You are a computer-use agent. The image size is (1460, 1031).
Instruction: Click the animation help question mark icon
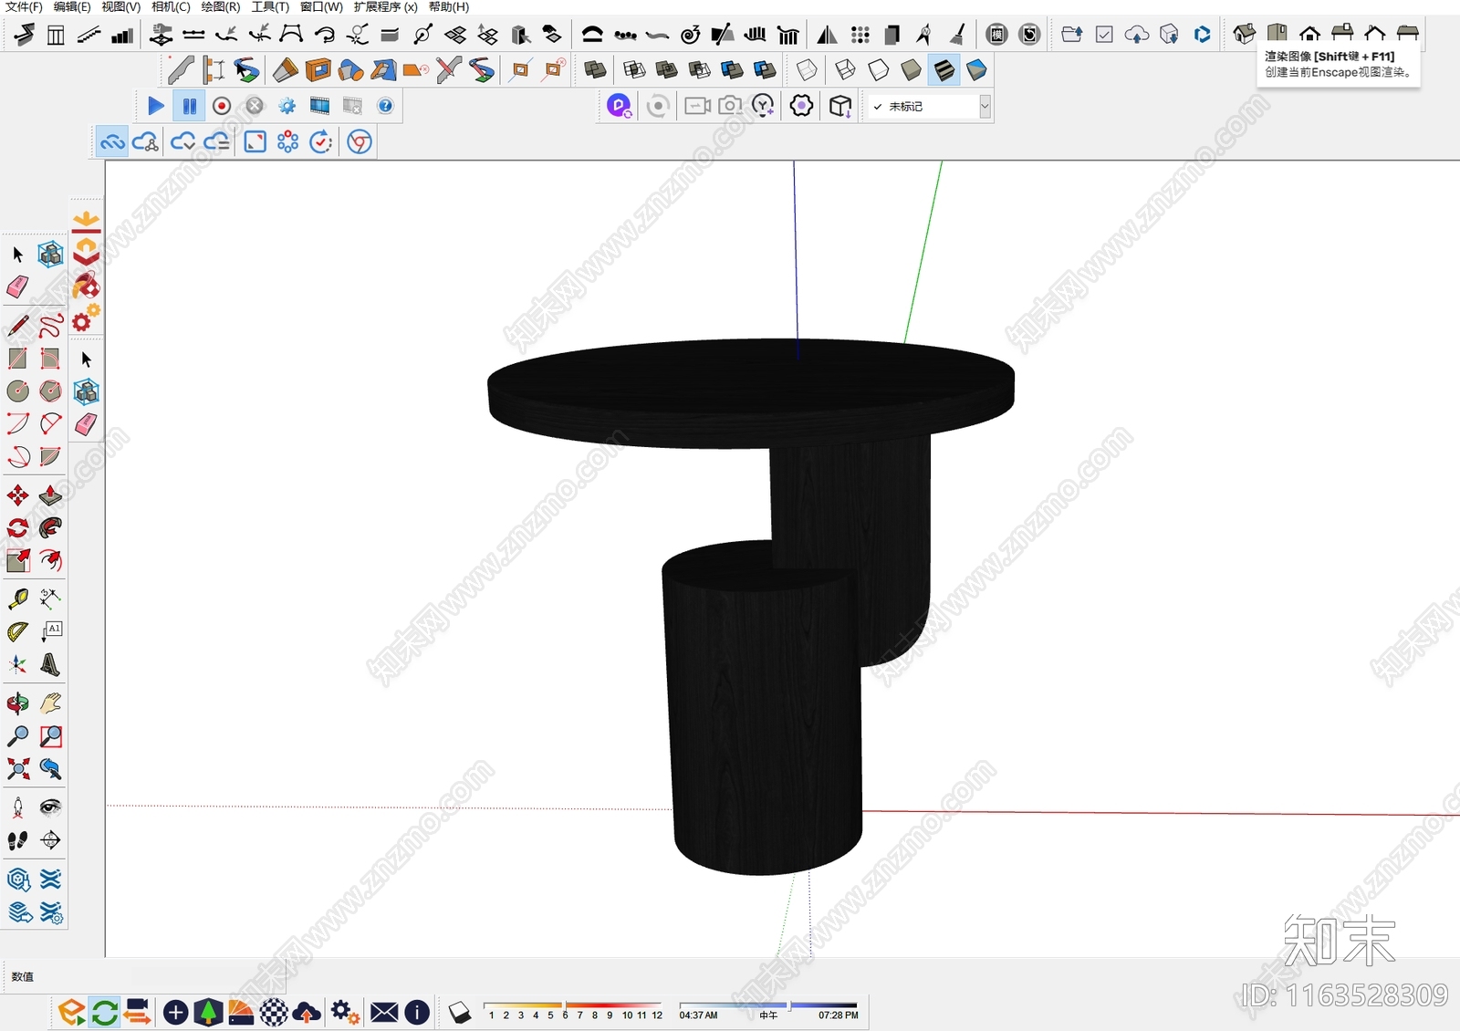(386, 106)
